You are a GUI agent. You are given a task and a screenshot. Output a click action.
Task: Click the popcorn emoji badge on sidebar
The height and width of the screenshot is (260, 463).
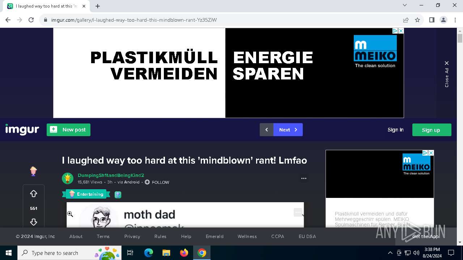pos(33,171)
